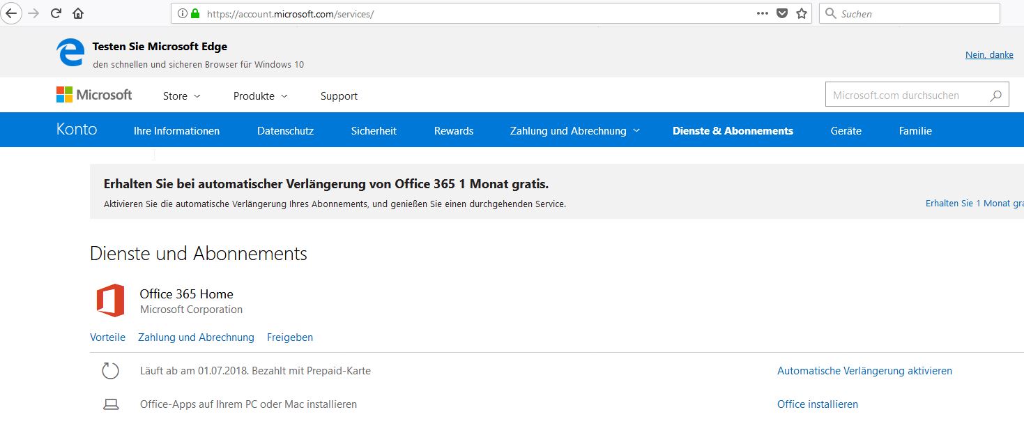The height and width of the screenshot is (442, 1024).
Task: Open the Sicherheit tab
Action: 374,130
